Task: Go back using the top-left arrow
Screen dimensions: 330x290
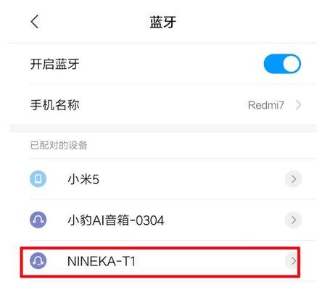Action: [35, 22]
